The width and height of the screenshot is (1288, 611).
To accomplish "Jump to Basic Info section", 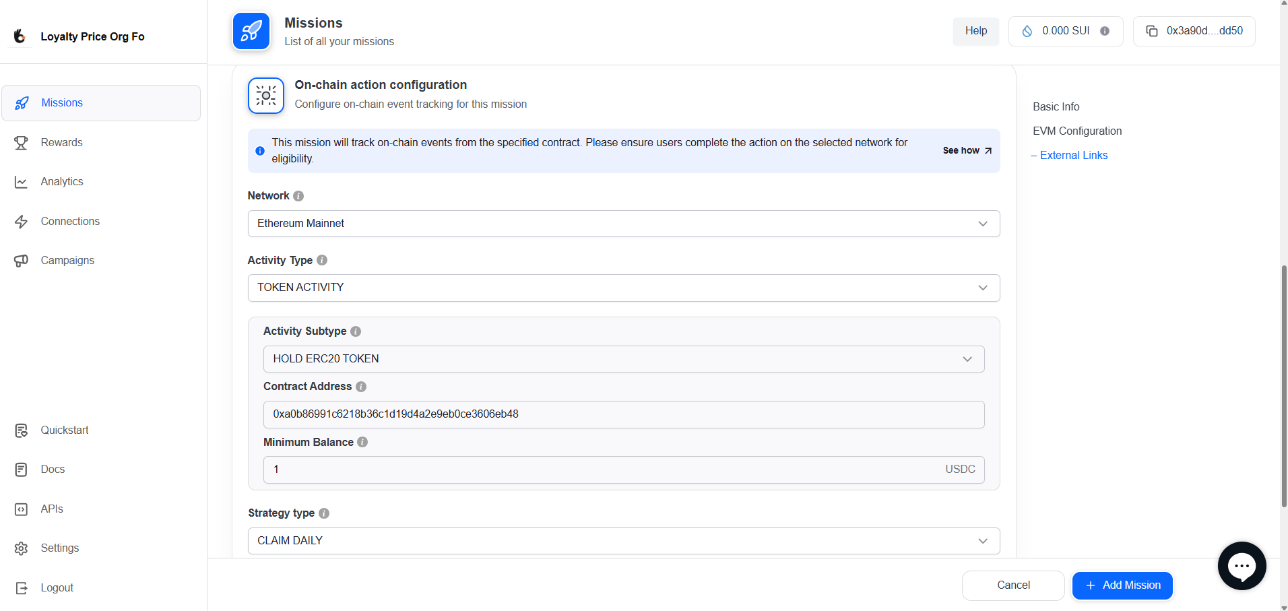I will [x=1056, y=107].
